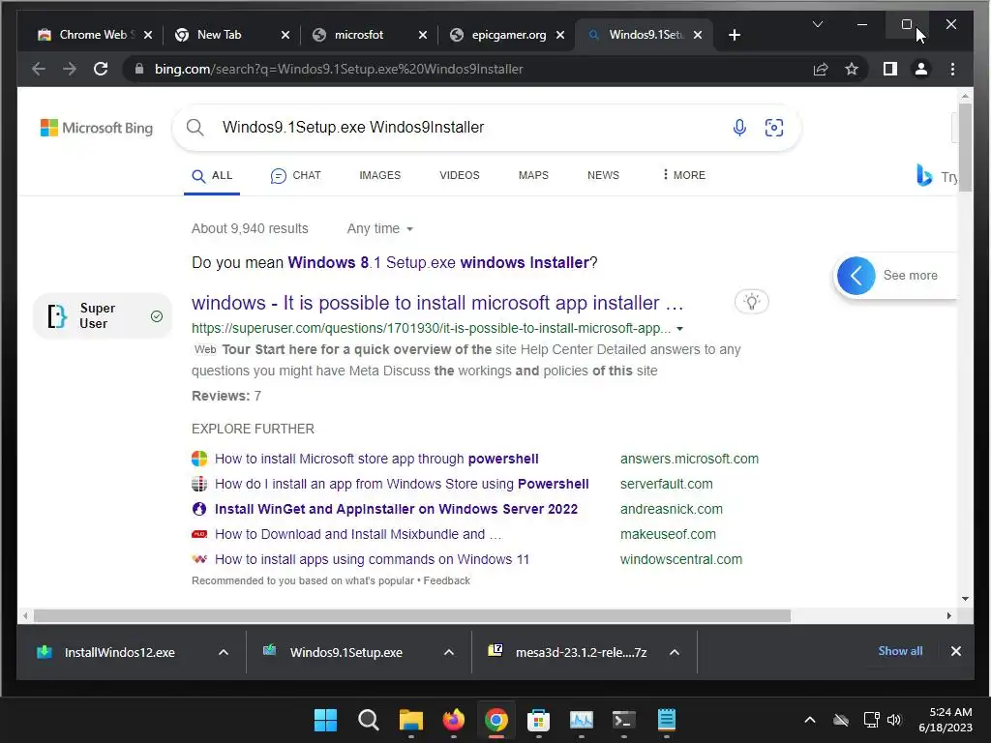The width and height of the screenshot is (991, 743).
Task: Click the clock and date in taskbar
Action: click(x=945, y=720)
